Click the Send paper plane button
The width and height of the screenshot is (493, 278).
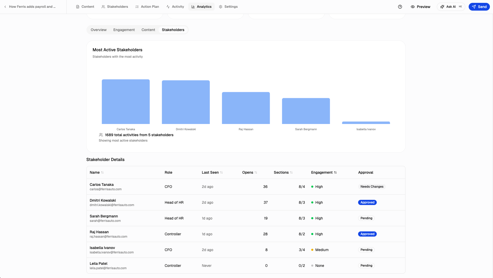tap(479, 7)
